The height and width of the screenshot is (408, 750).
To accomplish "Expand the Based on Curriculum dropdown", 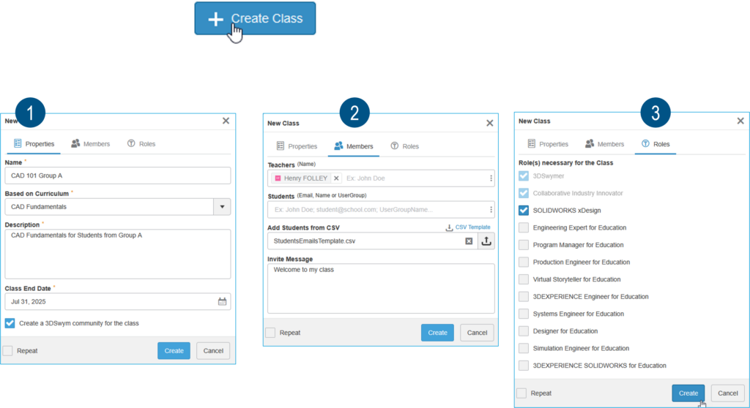I will pyautogui.click(x=222, y=207).
